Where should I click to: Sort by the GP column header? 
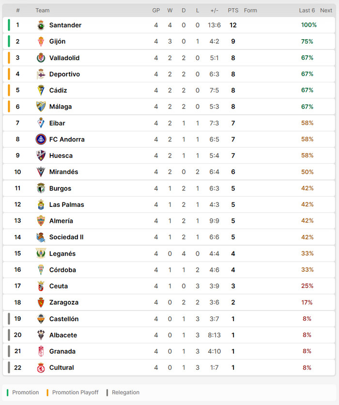(x=156, y=10)
